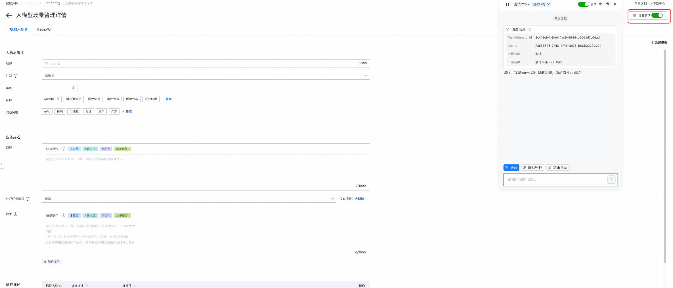Select the 保险专员 identity tag
The height and width of the screenshot is (288, 673).
[x=132, y=99]
